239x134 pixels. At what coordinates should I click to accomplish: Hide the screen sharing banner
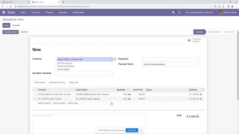tap(141, 130)
